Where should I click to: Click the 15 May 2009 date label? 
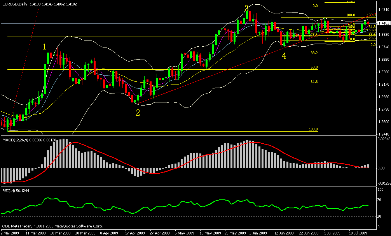pyautogui.click(x=210, y=233)
